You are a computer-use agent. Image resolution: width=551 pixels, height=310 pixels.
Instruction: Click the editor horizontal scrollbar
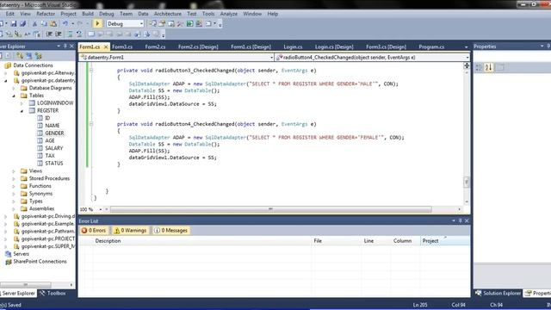tap(270, 209)
